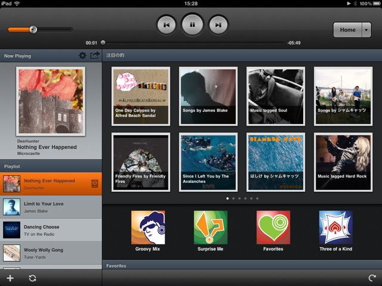Screen dimensions: 382x286
Task: Play Wooly Wolly Gong by Tune-Yards
Action: pos(51,253)
